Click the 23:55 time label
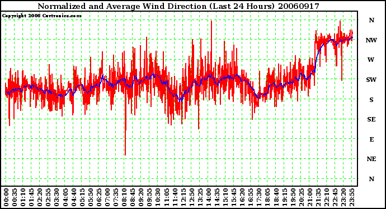 click(x=351, y=197)
